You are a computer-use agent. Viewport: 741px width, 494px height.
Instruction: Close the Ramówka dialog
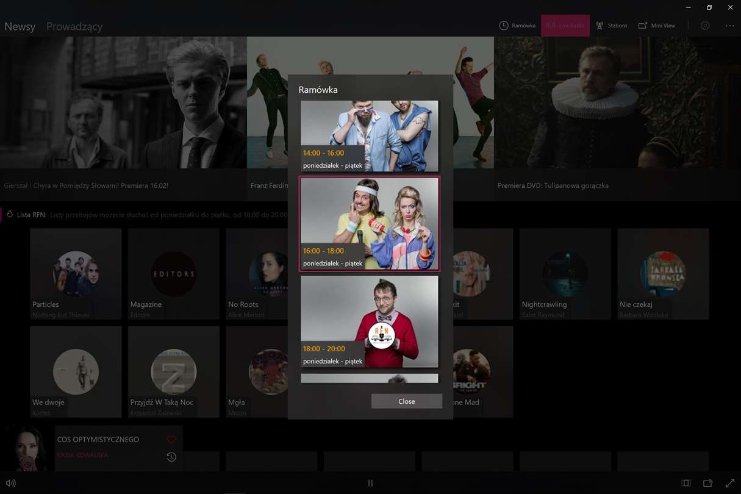407,401
